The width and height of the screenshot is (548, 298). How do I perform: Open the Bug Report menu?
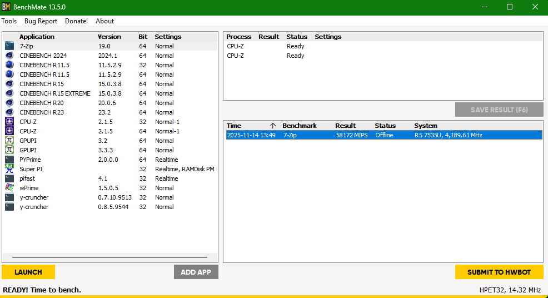pyautogui.click(x=41, y=21)
